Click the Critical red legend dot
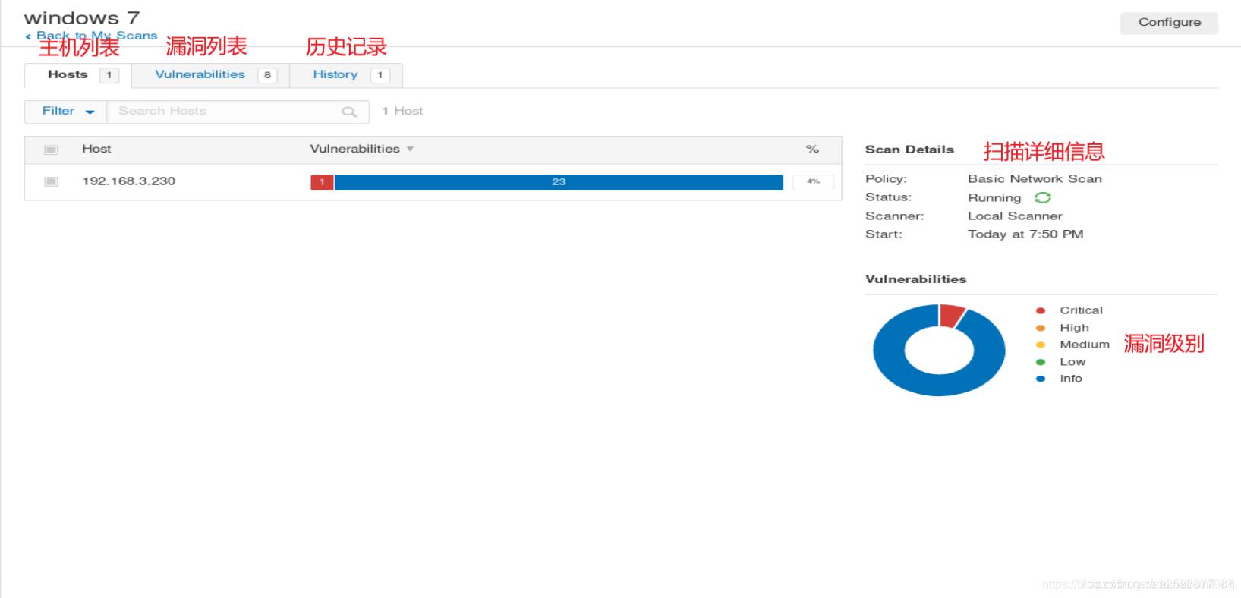Viewport: 1241px width, 598px height. coord(1041,310)
